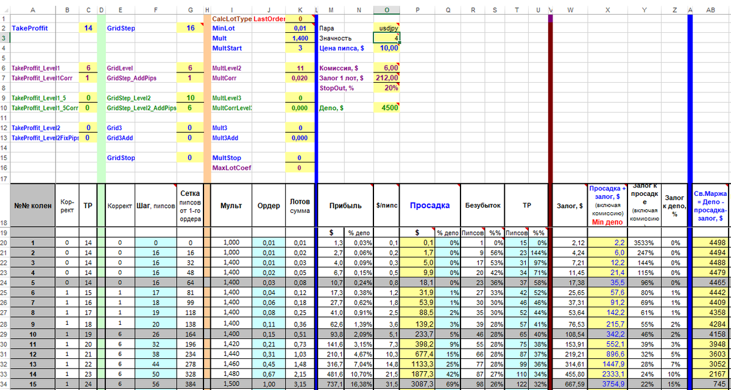Image resolution: width=731 pixels, height=390 pixels.
Task: Select the GridStep parameter value cell showing 16
Action: (190, 28)
